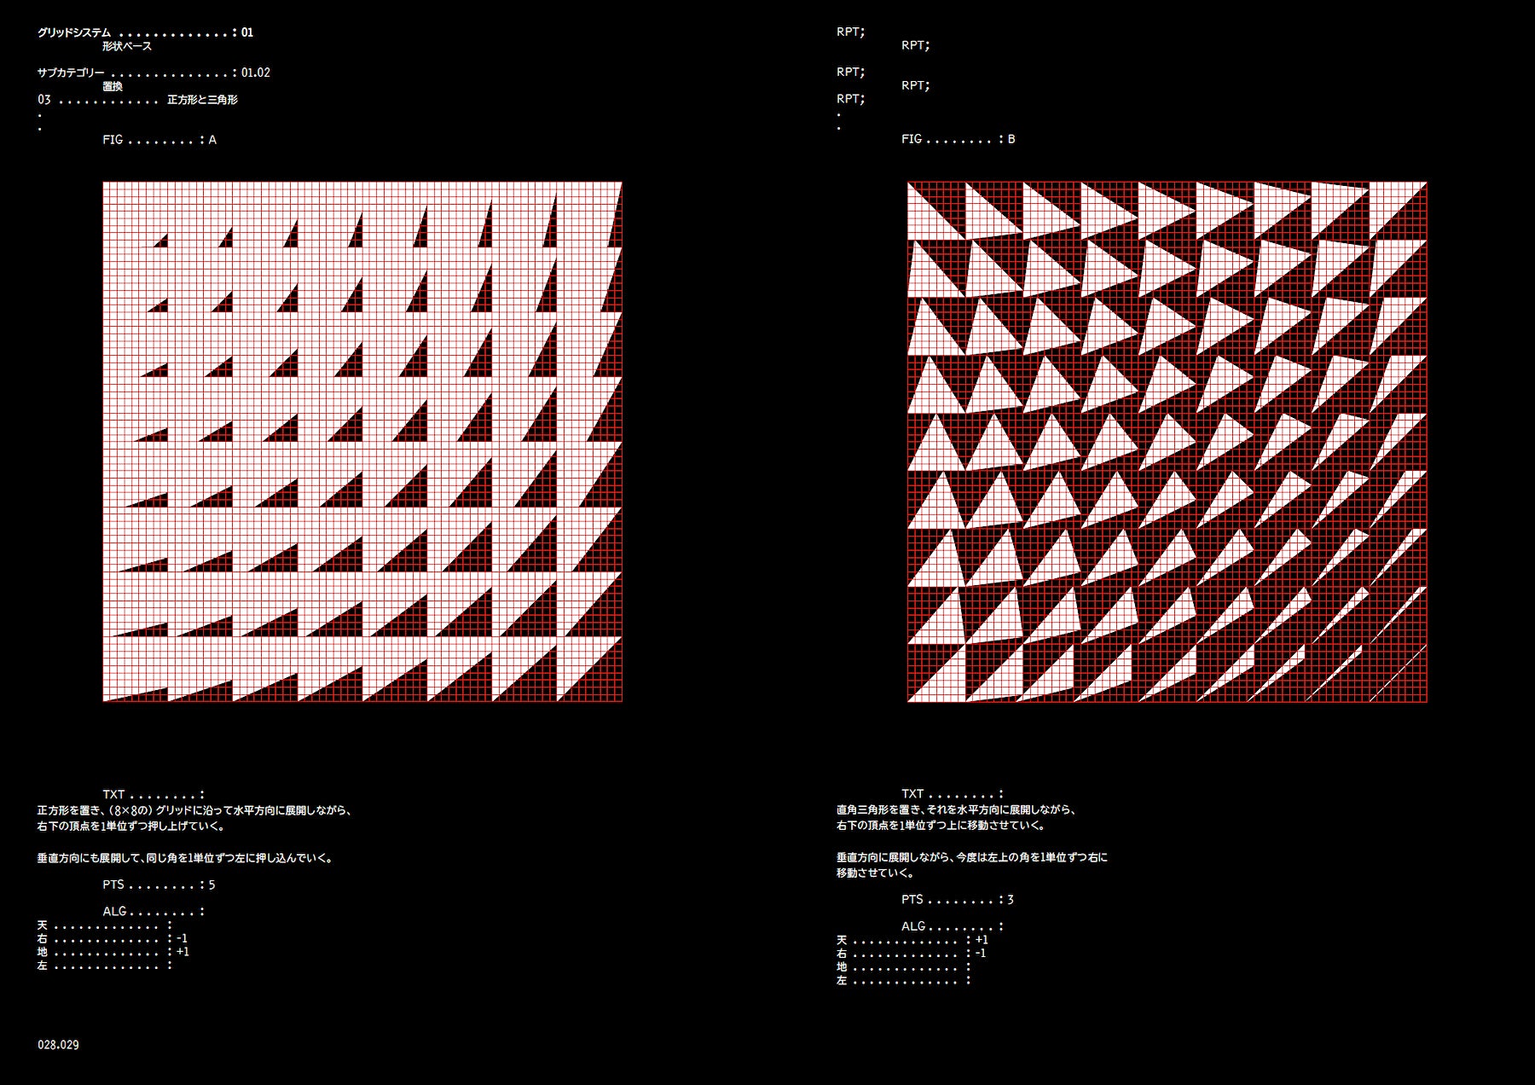Click the 03 正方形と三角形 title
1535x1085 pixels.
(x=137, y=100)
